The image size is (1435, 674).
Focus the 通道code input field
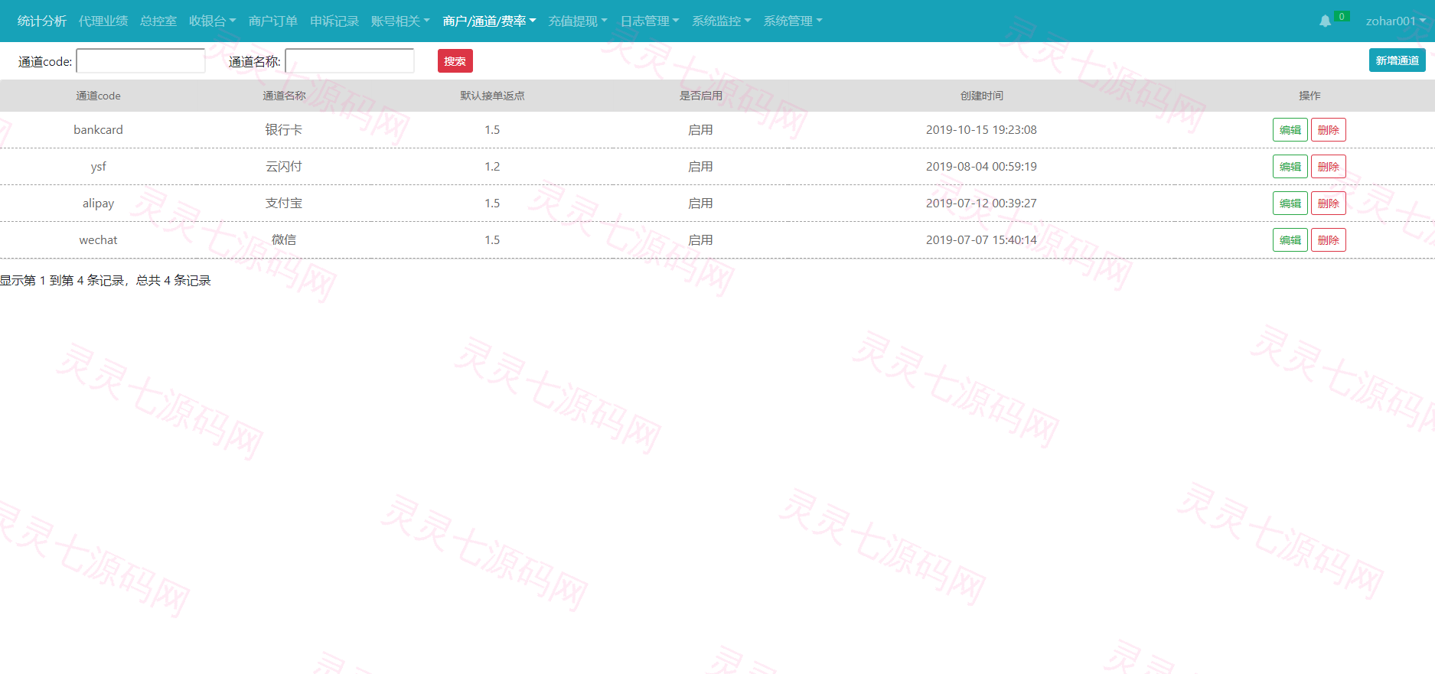[x=141, y=61]
